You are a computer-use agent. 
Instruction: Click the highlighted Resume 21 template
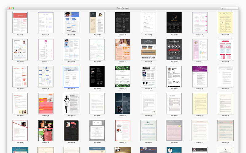click(x=71, y=77)
